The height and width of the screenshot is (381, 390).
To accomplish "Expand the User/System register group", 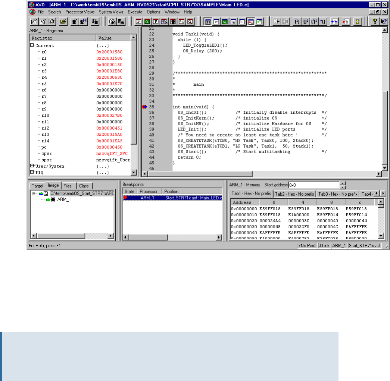I will point(32,166).
